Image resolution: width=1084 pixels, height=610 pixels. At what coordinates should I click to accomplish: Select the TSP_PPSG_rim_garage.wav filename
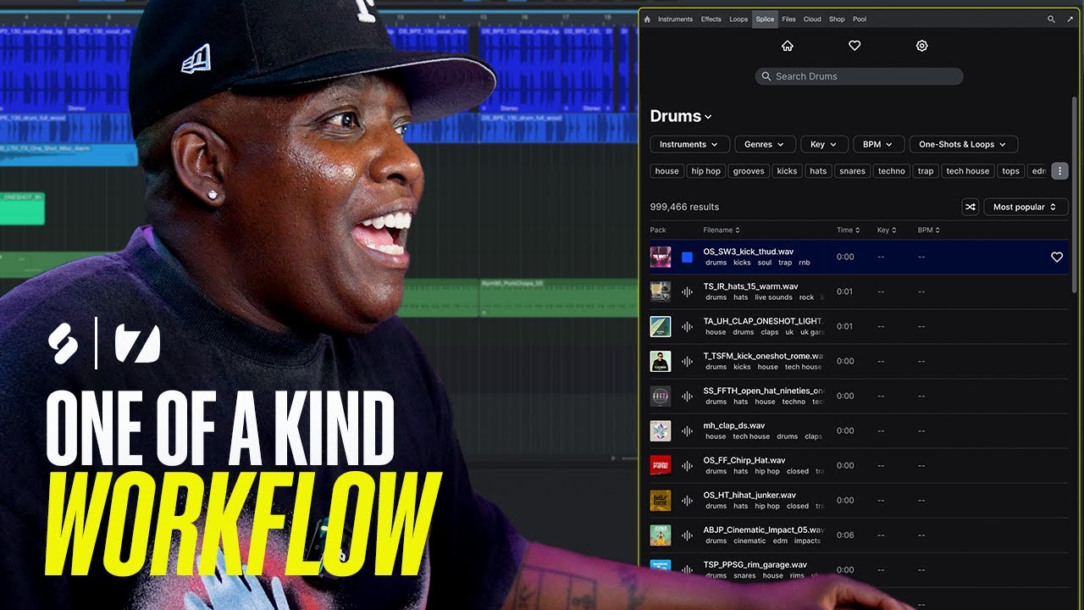click(x=755, y=564)
